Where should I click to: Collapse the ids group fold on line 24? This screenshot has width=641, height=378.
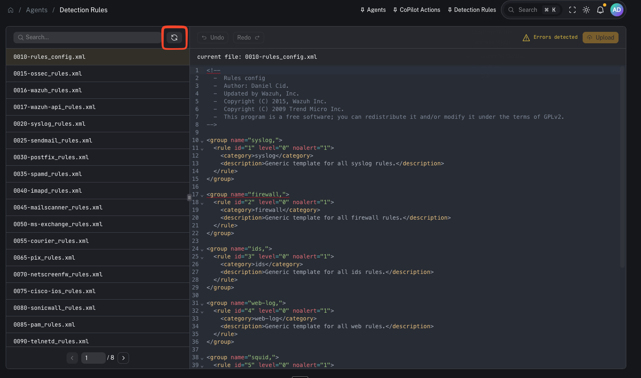click(202, 249)
